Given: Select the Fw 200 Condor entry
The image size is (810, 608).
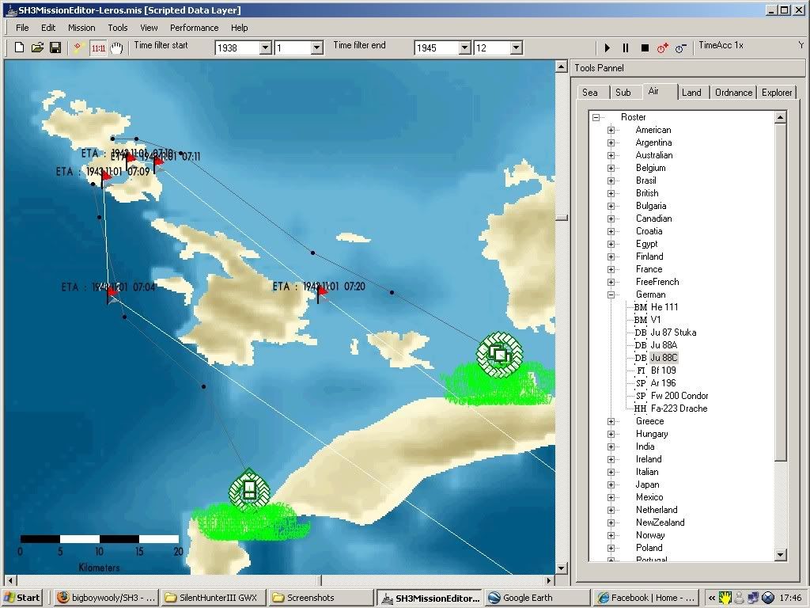Looking at the screenshot, I should 679,396.
